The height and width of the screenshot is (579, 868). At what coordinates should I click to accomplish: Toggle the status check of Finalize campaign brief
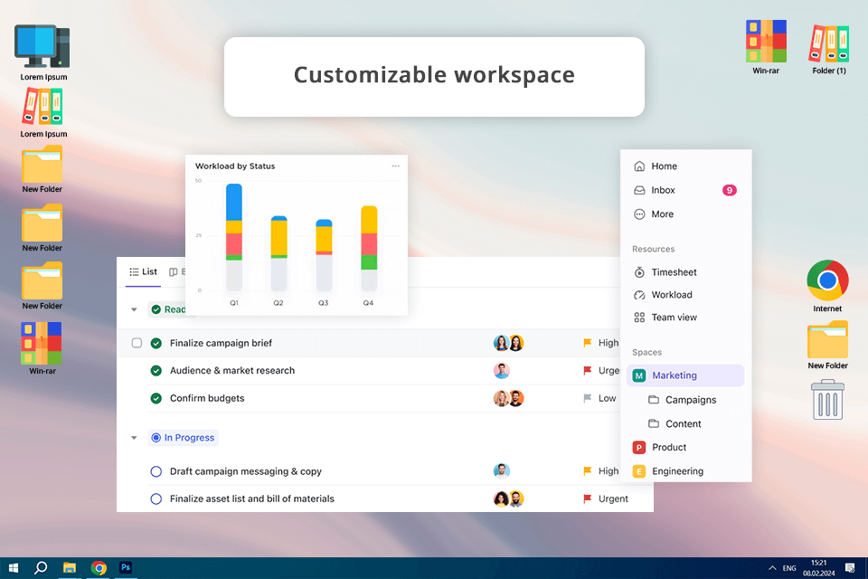click(x=156, y=343)
